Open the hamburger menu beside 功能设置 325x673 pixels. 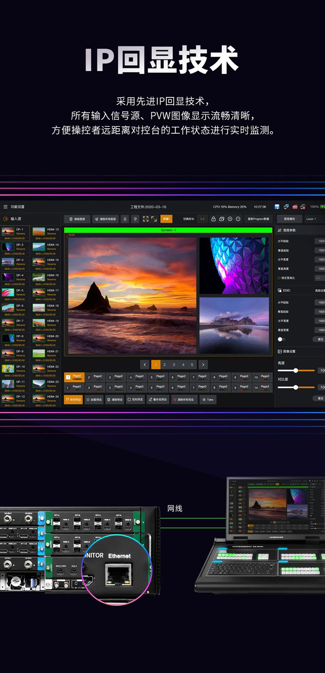pos(6,207)
